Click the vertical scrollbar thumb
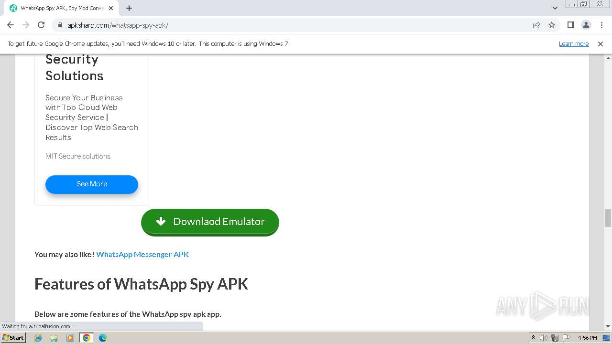Screen dimensions: 612x344 click(x=608, y=218)
